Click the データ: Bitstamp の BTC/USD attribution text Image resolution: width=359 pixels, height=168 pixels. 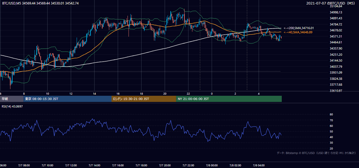coord(317,153)
